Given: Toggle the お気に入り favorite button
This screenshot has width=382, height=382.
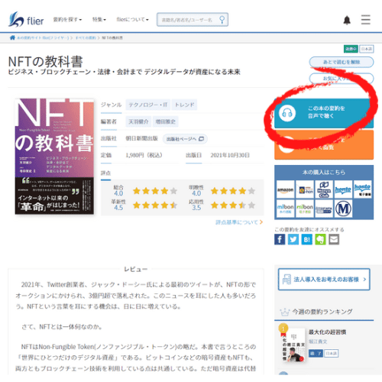Looking at the screenshot, I should [x=342, y=78].
